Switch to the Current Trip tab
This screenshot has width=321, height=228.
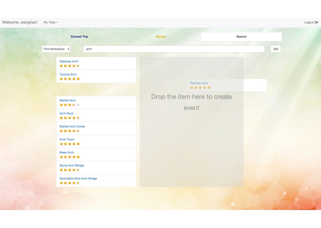[x=79, y=36]
